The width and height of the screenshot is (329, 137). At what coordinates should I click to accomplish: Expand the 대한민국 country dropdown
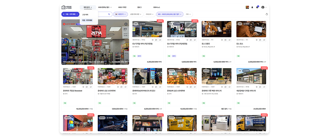click(x=120, y=14)
